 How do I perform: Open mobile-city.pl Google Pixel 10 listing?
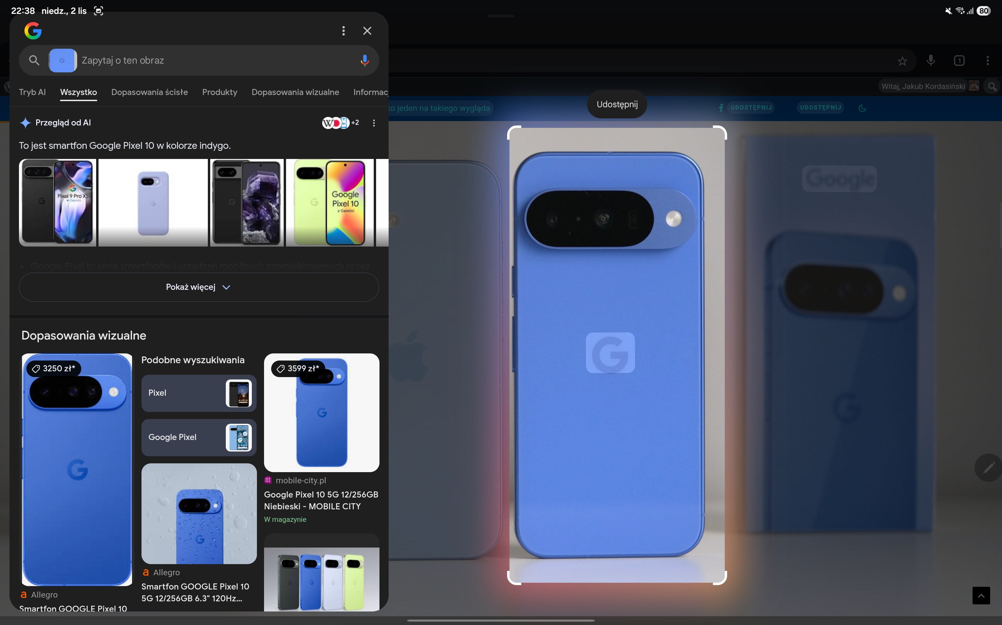(x=321, y=500)
